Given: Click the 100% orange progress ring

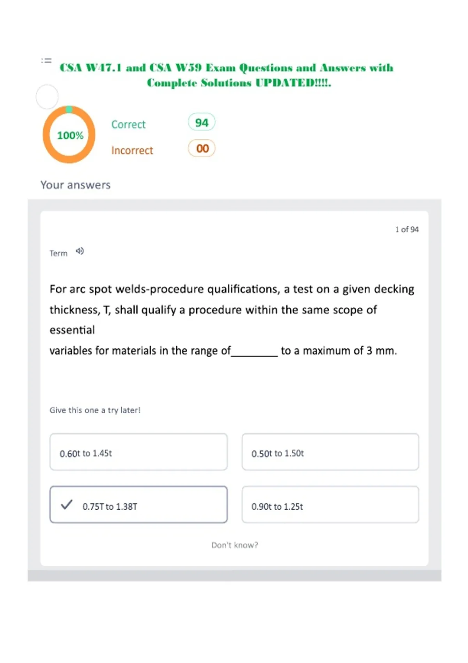Looking at the screenshot, I should click(69, 135).
